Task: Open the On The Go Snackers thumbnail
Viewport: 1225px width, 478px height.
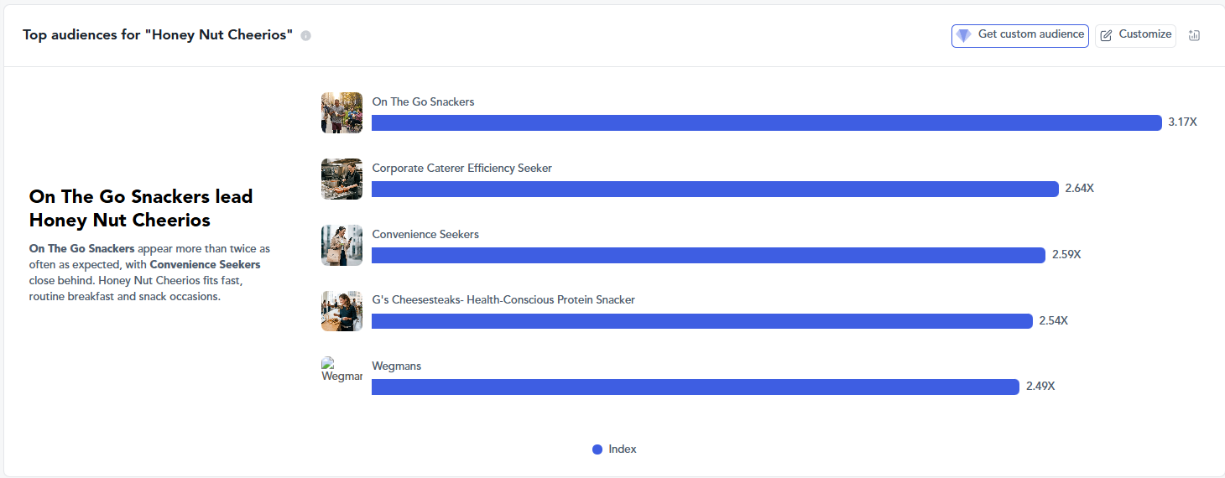Action: coord(341,112)
